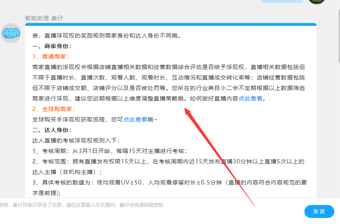Click the heading 二、达人身份:
This screenshot has width=340, height=224.
52,130
